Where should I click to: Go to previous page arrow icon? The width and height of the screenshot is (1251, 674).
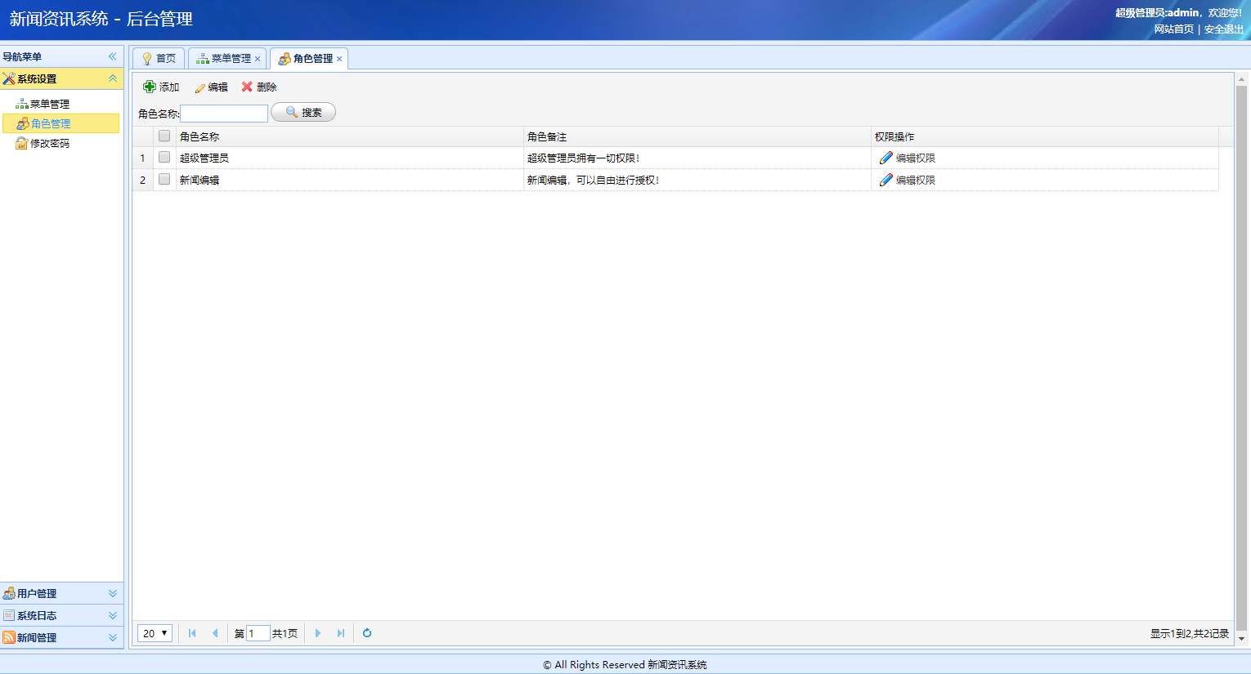pyautogui.click(x=215, y=633)
